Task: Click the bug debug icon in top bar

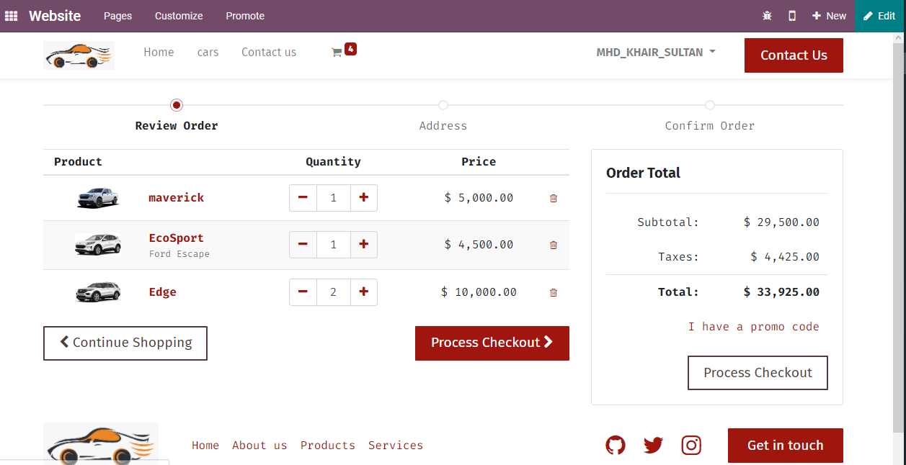Action: [x=767, y=16]
